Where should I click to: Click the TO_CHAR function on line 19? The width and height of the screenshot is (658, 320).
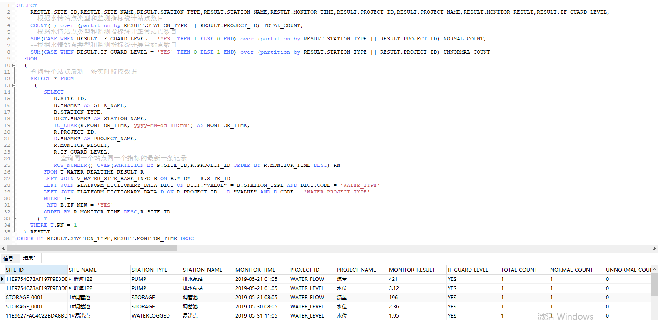click(65, 125)
